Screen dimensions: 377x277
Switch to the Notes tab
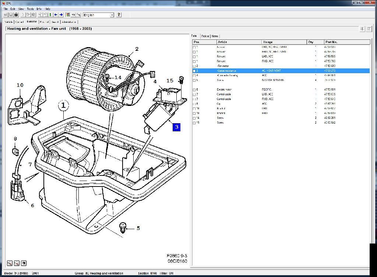(215, 36)
